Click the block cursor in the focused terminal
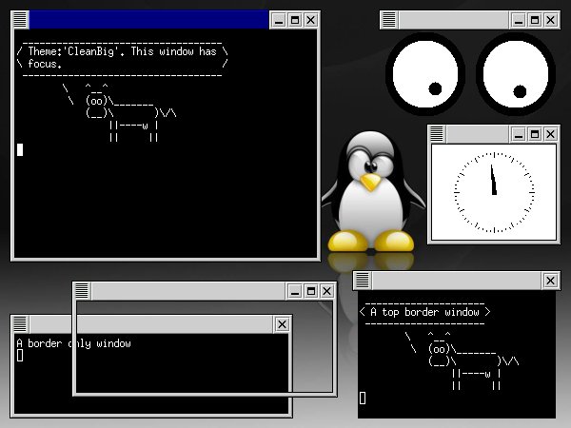This screenshot has height=428, width=571. 20,150
